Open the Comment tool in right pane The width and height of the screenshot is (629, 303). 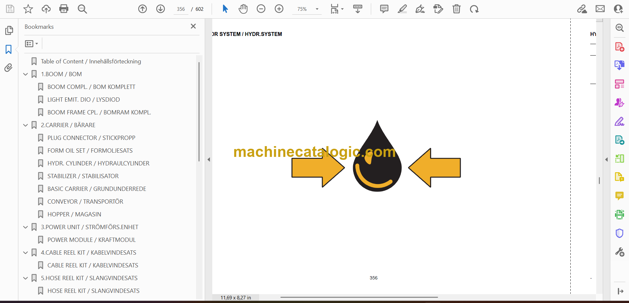tap(619, 196)
